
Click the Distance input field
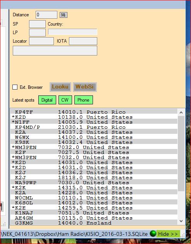click(46, 15)
